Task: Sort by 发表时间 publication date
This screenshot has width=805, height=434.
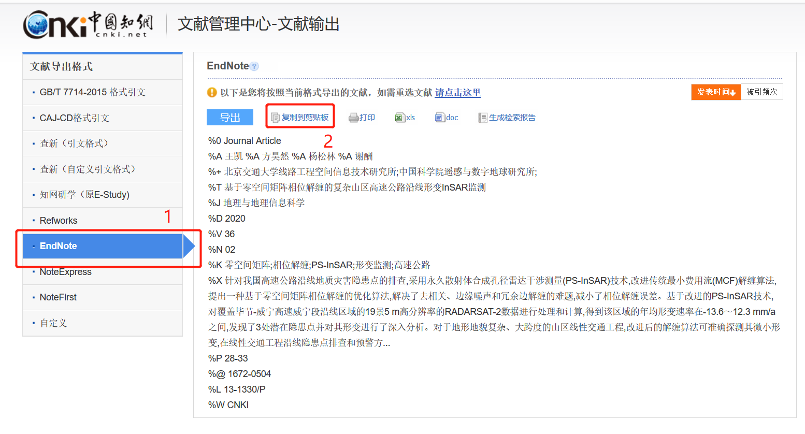Action: point(716,92)
